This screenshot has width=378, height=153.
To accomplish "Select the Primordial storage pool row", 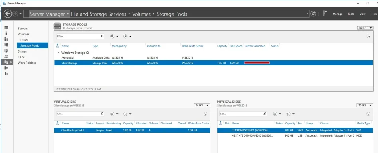I will pyautogui.click(x=214, y=57).
